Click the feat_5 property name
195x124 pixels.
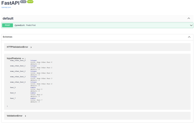pyautogui.click(x=13, y=87)
